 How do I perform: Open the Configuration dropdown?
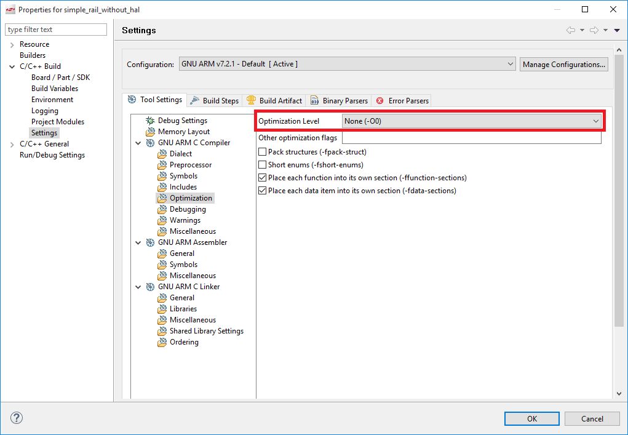tap(347, 64)
